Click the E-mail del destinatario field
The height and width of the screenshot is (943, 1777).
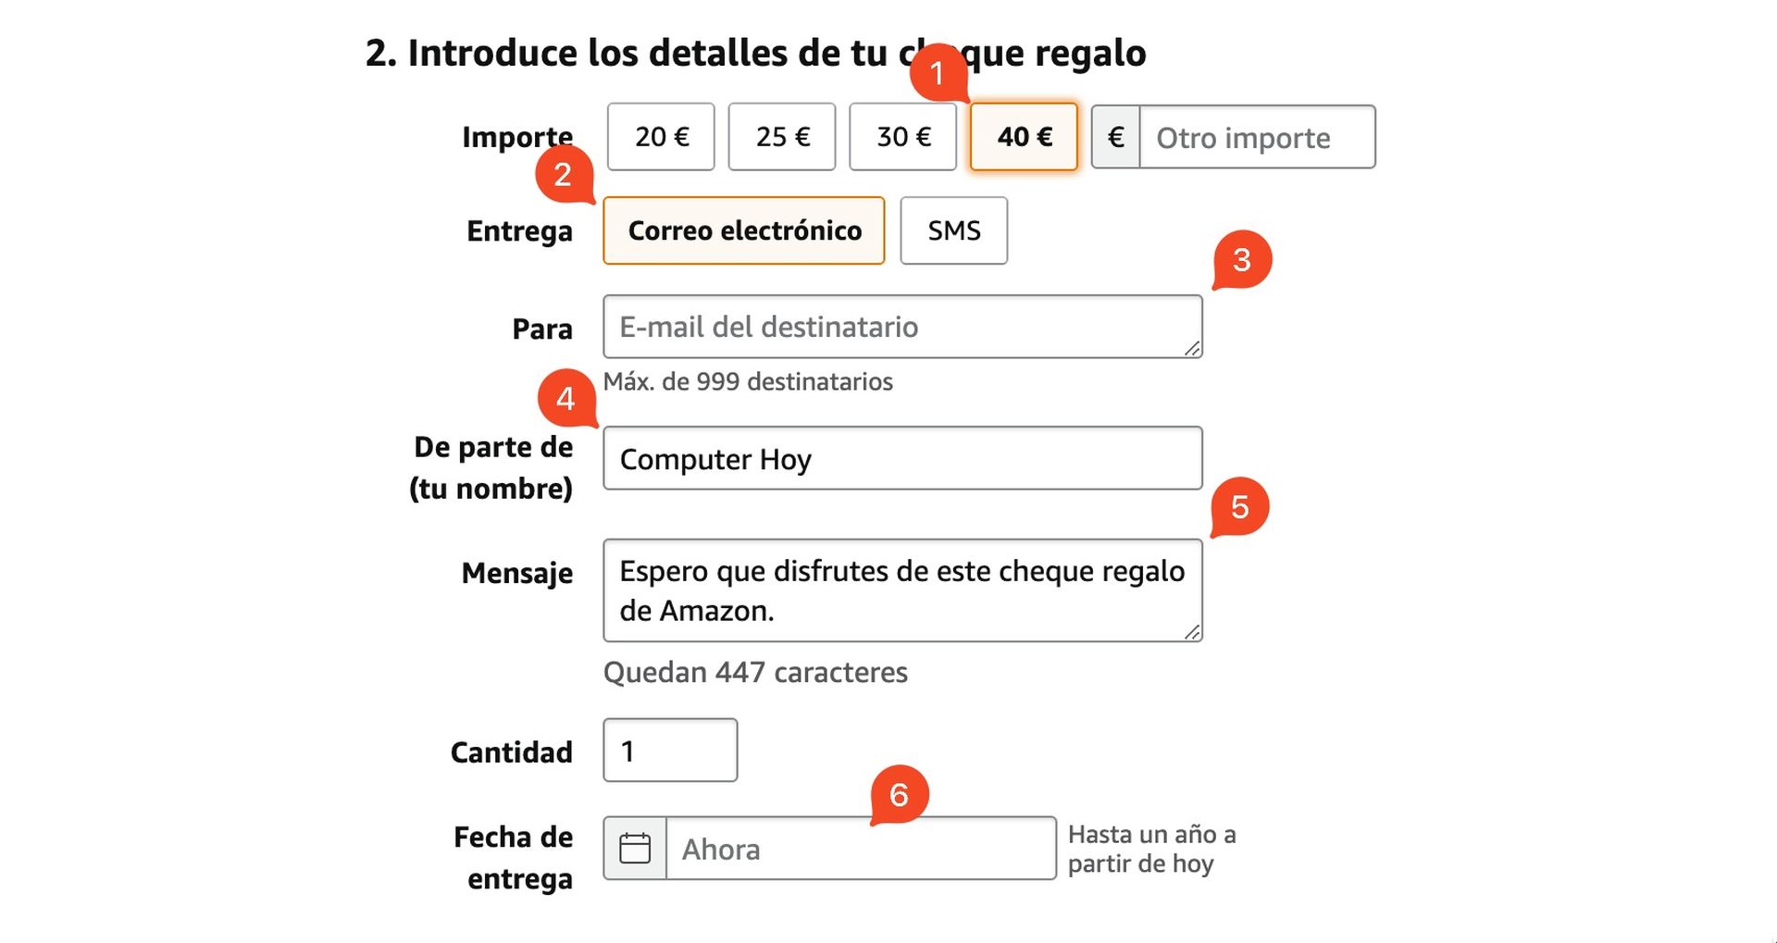coord(902,326)
